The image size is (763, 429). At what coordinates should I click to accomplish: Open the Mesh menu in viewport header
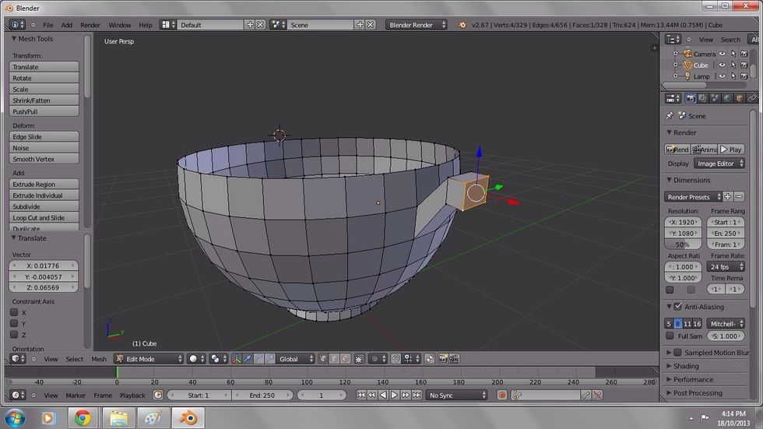[x=99, y=359]
